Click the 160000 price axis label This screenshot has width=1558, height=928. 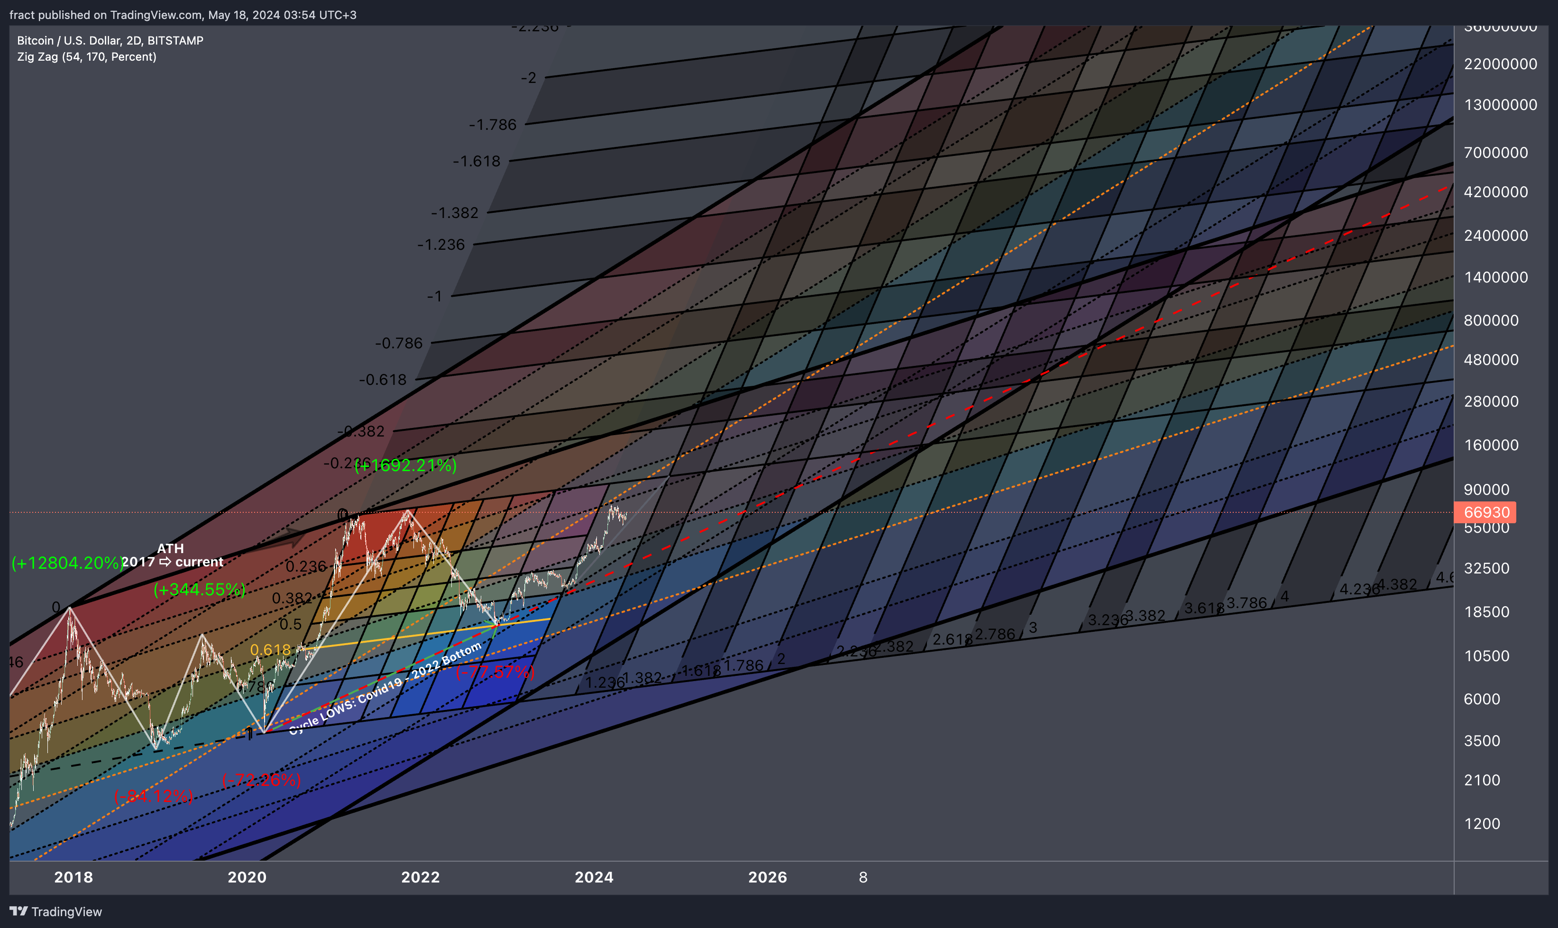(x=1491, y=445)
